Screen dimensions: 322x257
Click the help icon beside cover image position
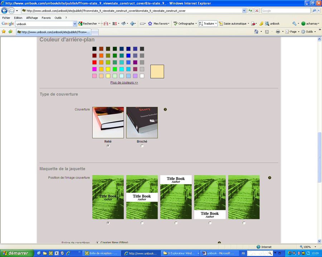click(269, 178)
